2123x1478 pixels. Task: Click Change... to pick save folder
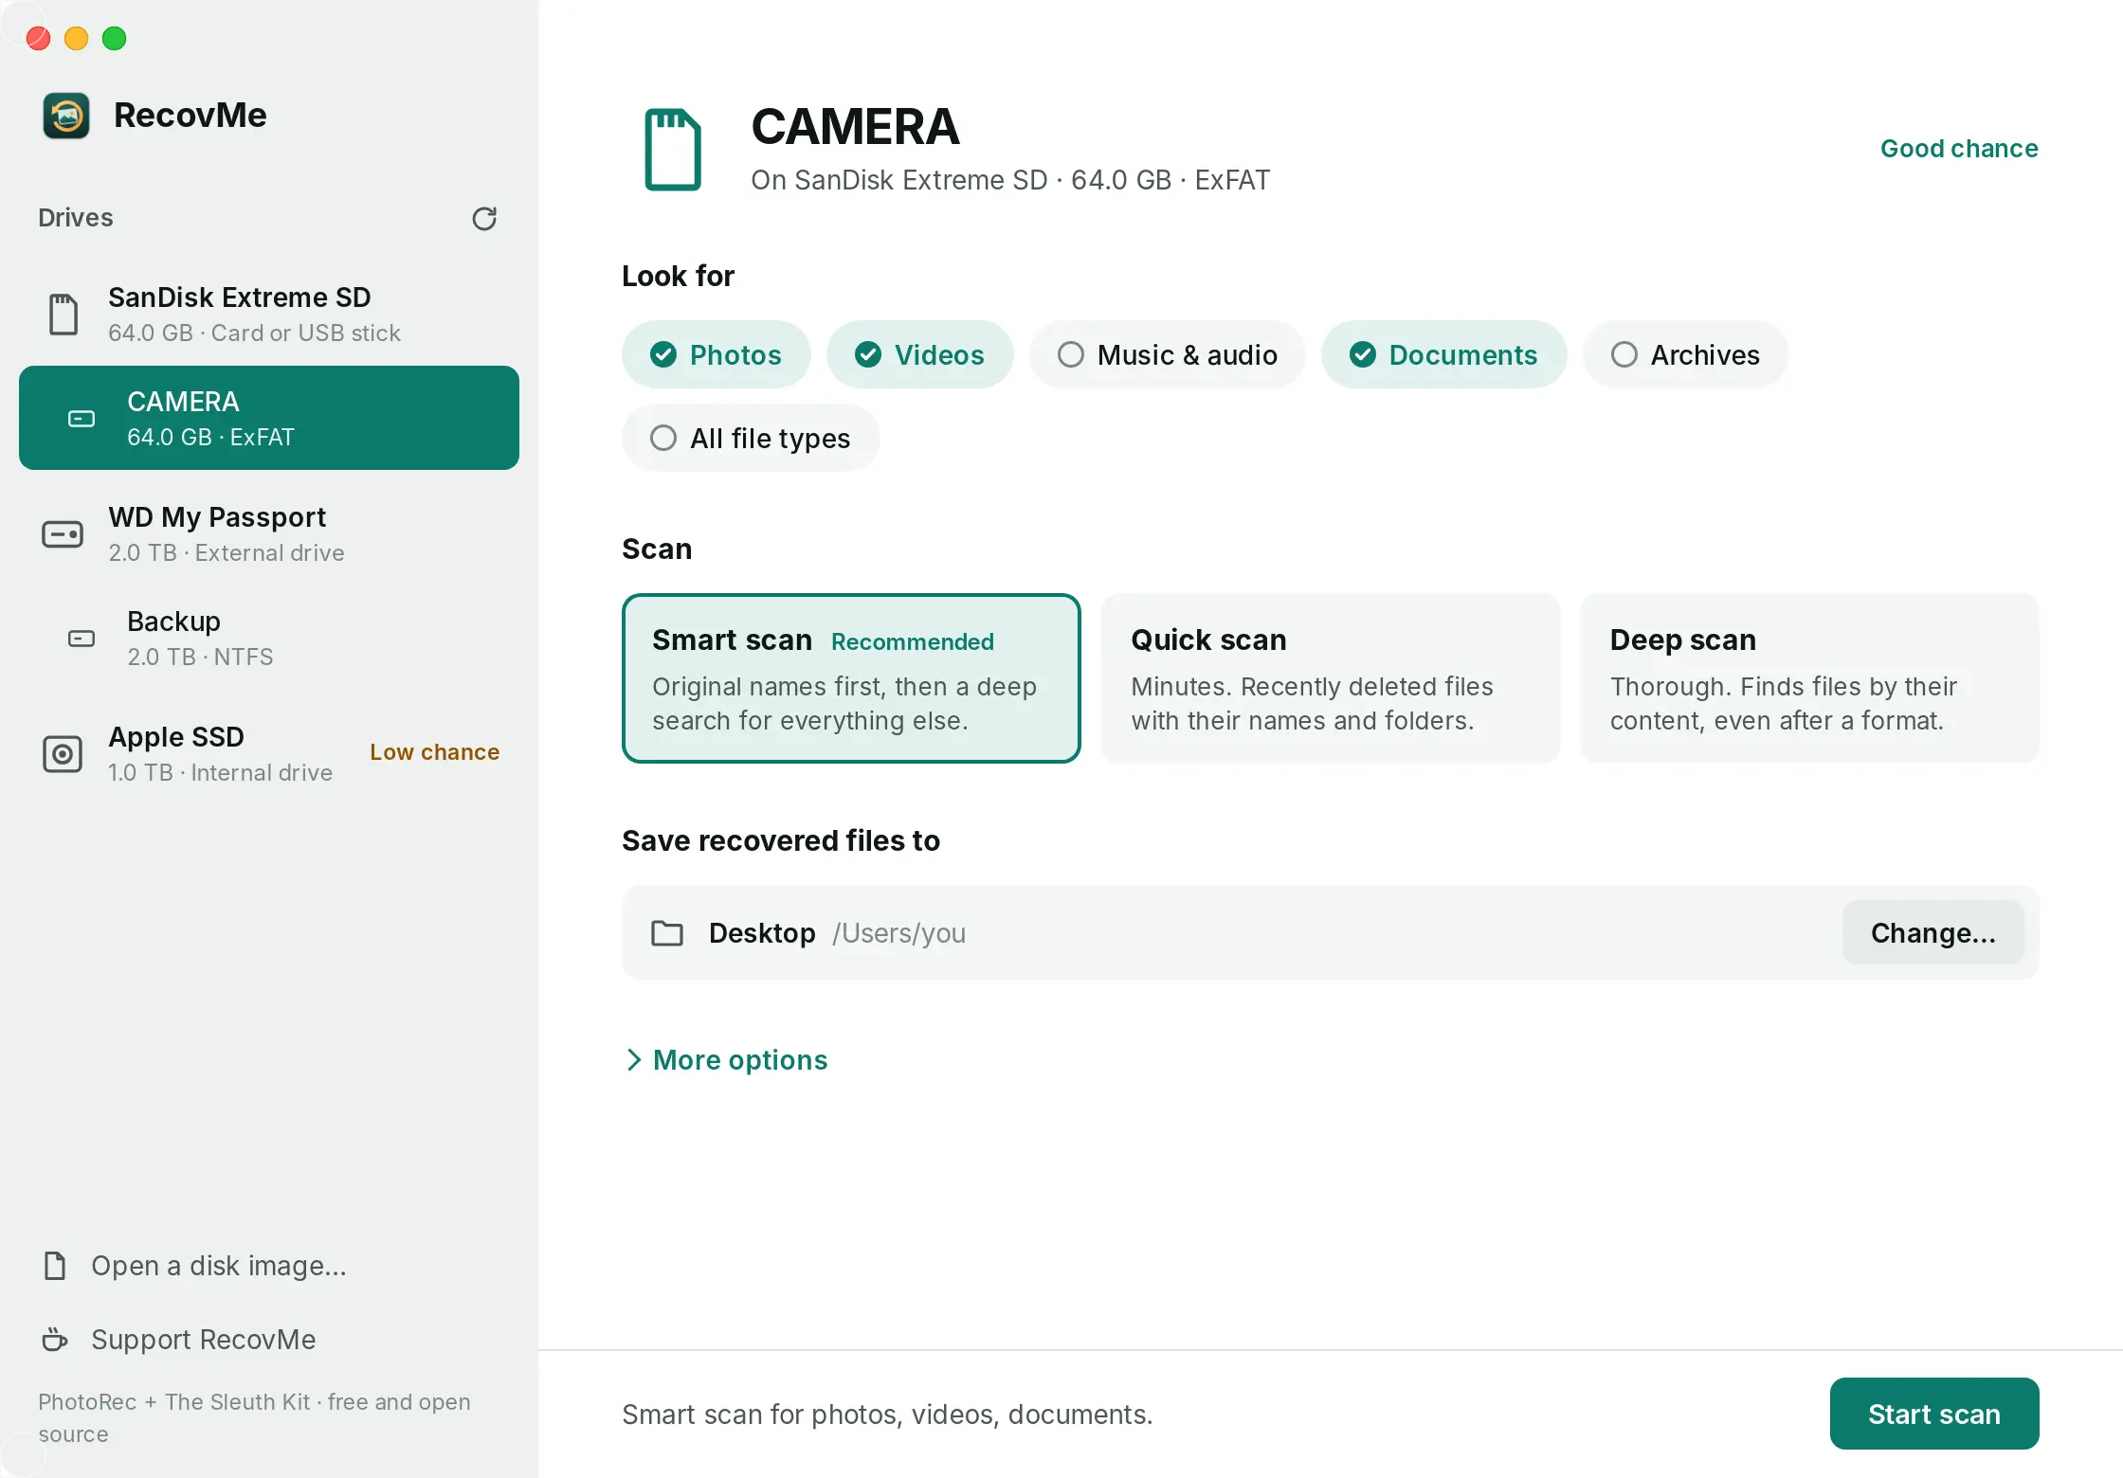[x=1933, y=933]
